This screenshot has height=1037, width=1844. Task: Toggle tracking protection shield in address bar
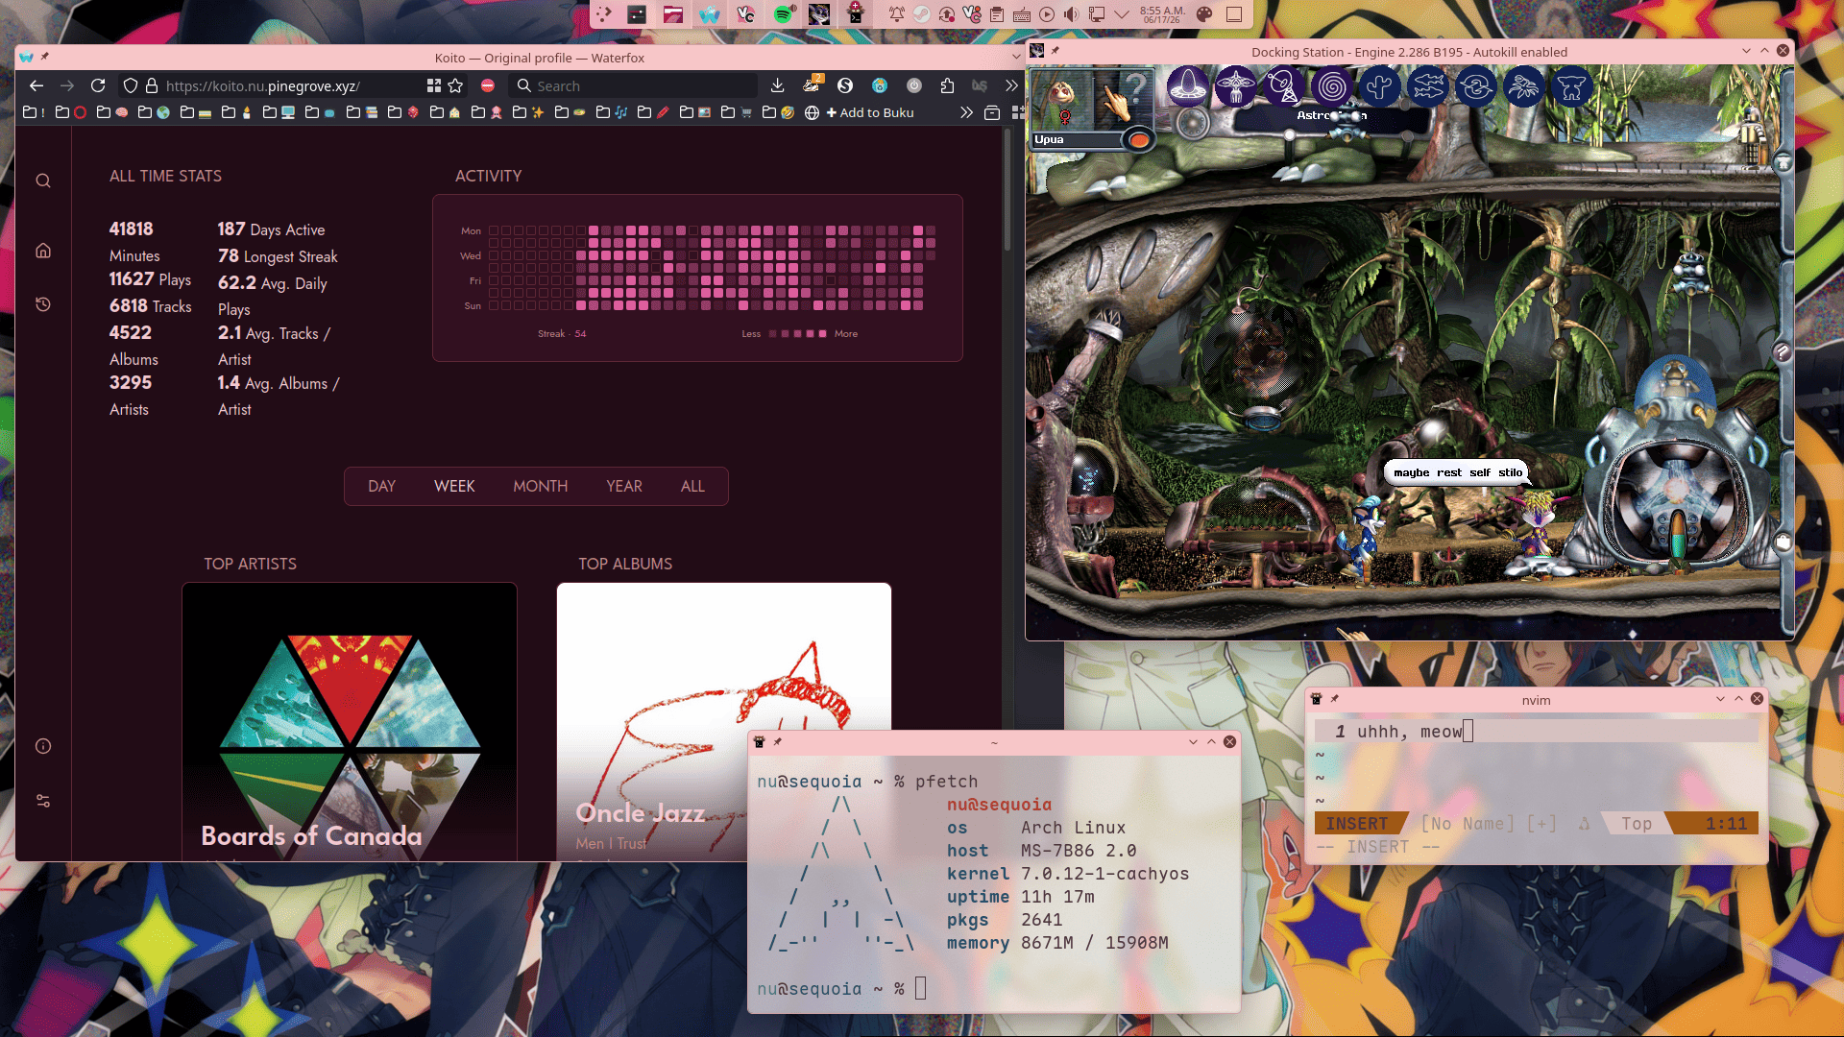click(x=131, y=85)
